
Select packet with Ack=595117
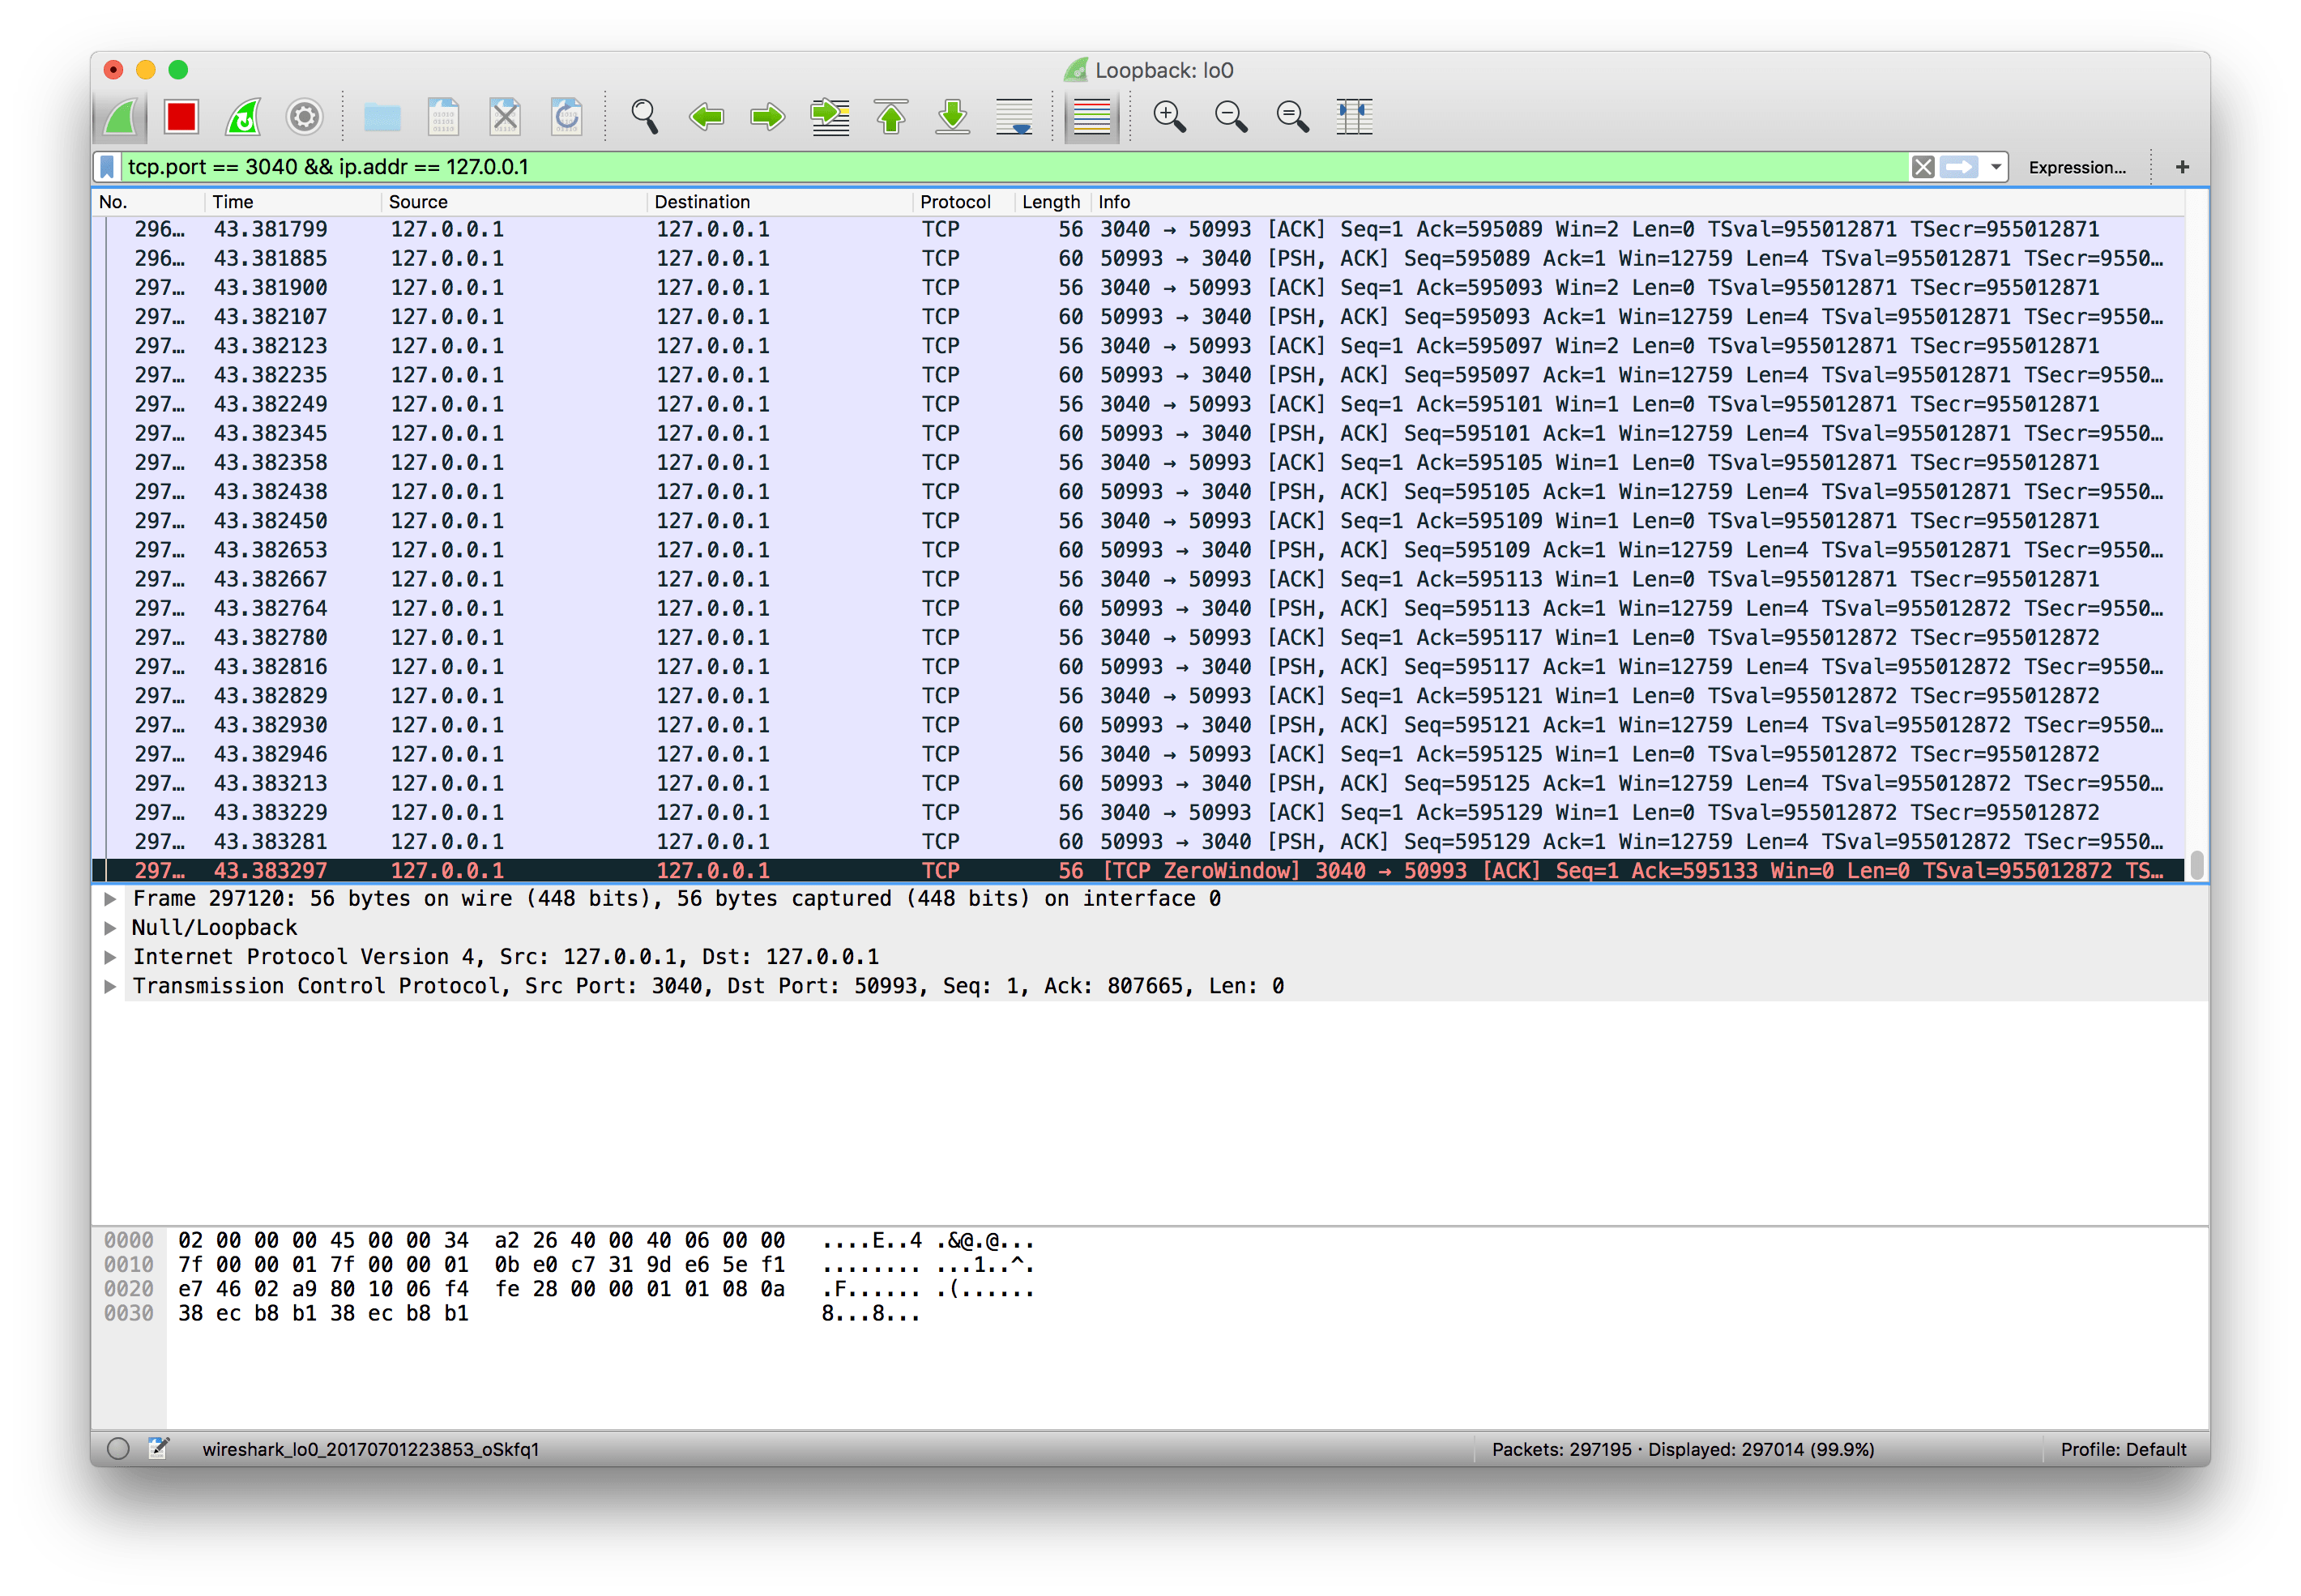[1138, 638]
